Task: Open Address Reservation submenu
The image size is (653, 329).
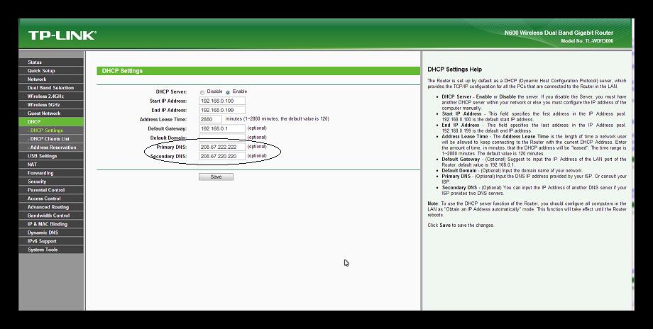Action: click(51, 147)
